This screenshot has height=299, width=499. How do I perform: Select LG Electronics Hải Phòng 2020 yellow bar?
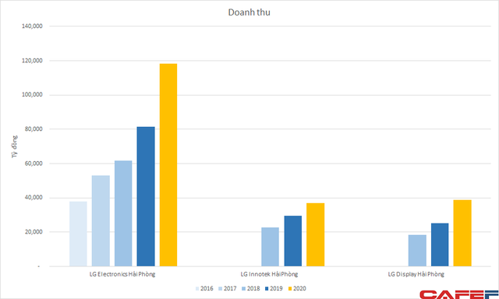tap(168, 165)
